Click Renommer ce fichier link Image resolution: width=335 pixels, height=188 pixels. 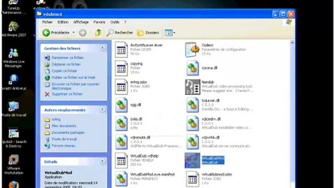[x=68, y=58]
